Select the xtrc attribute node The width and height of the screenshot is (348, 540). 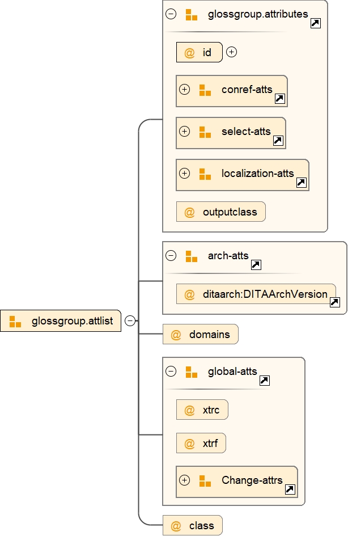(202, 410)
